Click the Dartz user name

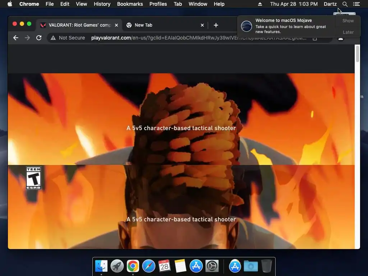(x=330, y=4)
